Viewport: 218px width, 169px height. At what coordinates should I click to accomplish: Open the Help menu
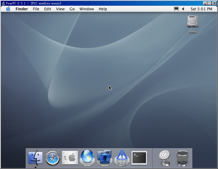pos(103,9)
